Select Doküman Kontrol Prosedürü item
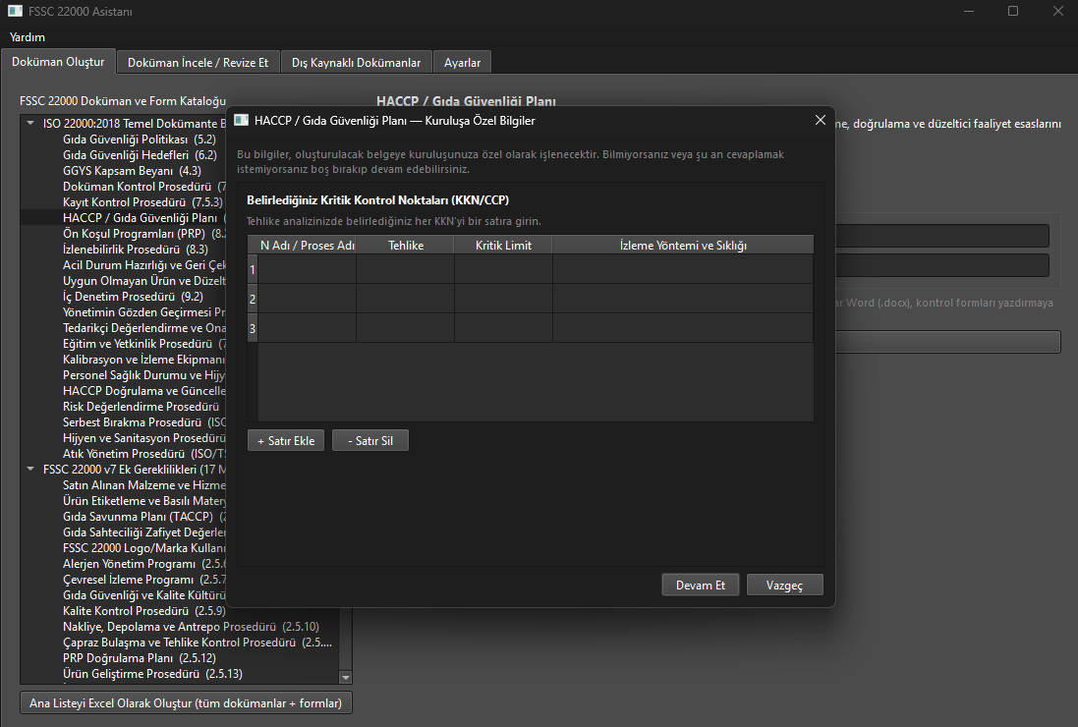Viewport: 1078px width, 727px height. click(x=144, y=187)
